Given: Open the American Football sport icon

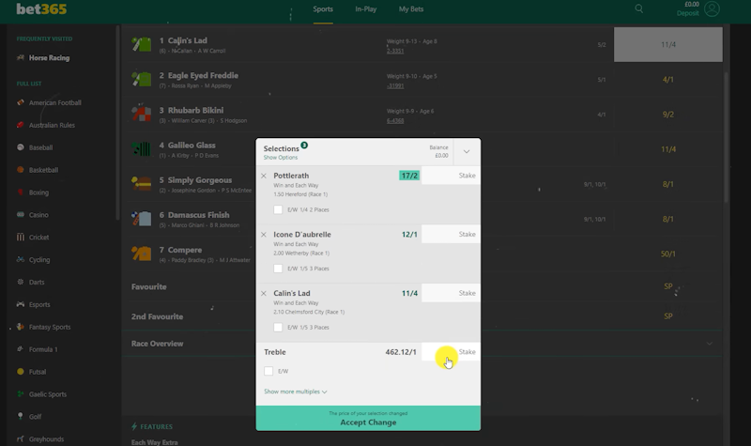Looking at the screenshot, I should pyautogui.click(x=21, y=102).
